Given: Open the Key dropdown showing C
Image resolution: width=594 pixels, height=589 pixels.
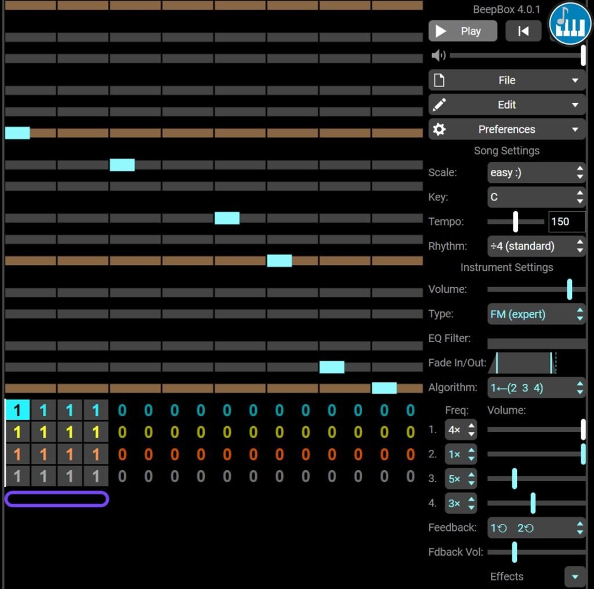Looking at the screenshot, I should pos(536,197).
